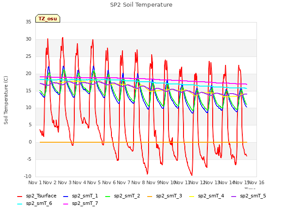Click the Nov 16 x-axis tick label
This screenshot has height=212, width=283.
256,182
